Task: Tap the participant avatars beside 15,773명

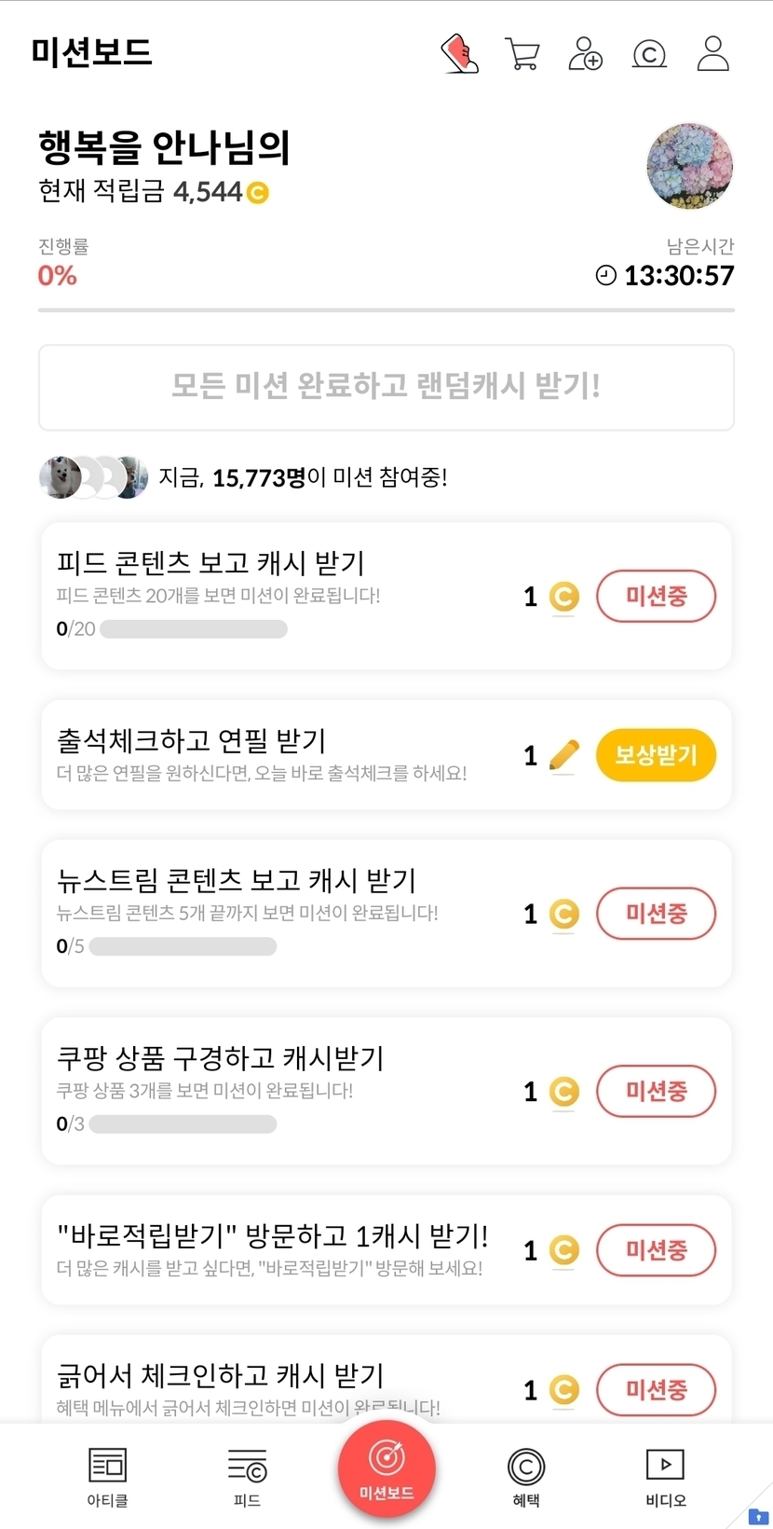Action: 93,477
